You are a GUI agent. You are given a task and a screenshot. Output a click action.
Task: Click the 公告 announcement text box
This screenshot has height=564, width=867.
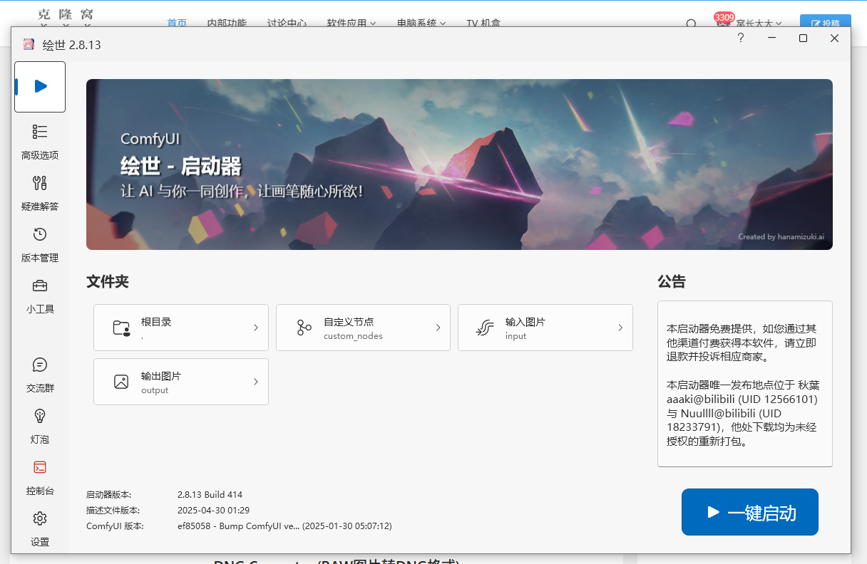(744, 384)
